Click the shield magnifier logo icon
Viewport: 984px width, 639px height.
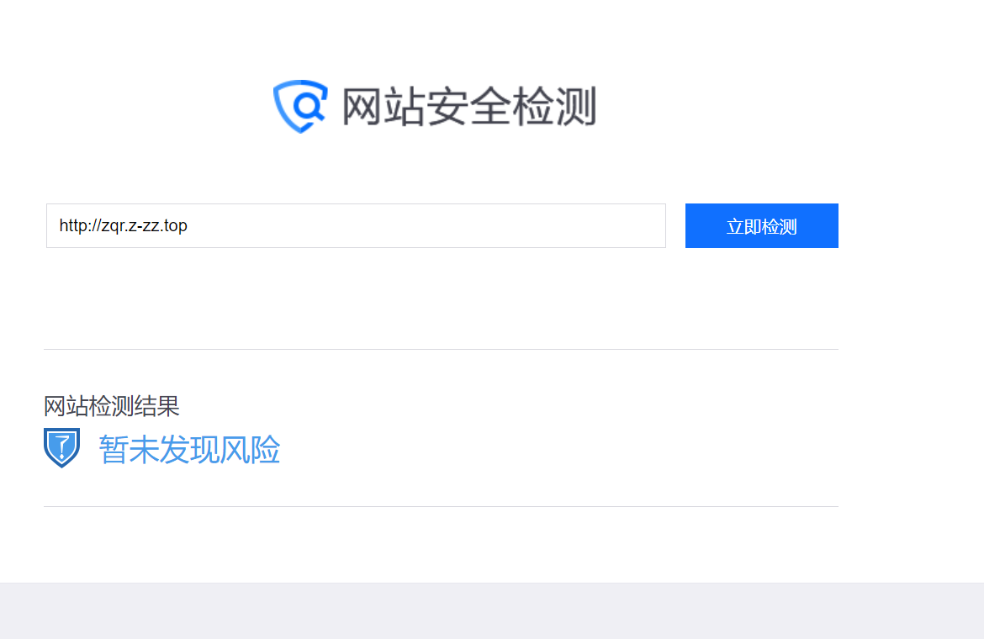300,106
